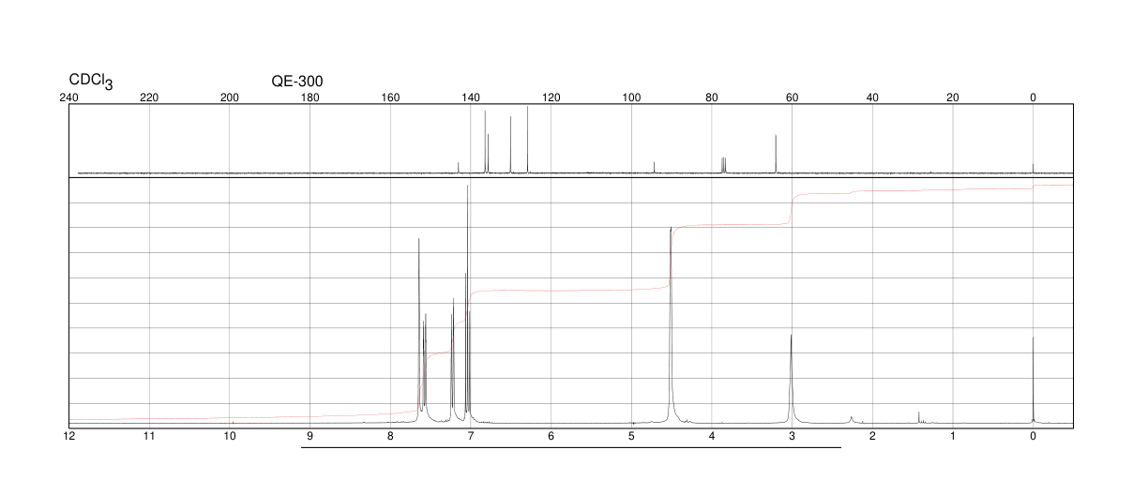
Task: Click the 80 ppm carbon axis label
Action: tap(712, 97)
